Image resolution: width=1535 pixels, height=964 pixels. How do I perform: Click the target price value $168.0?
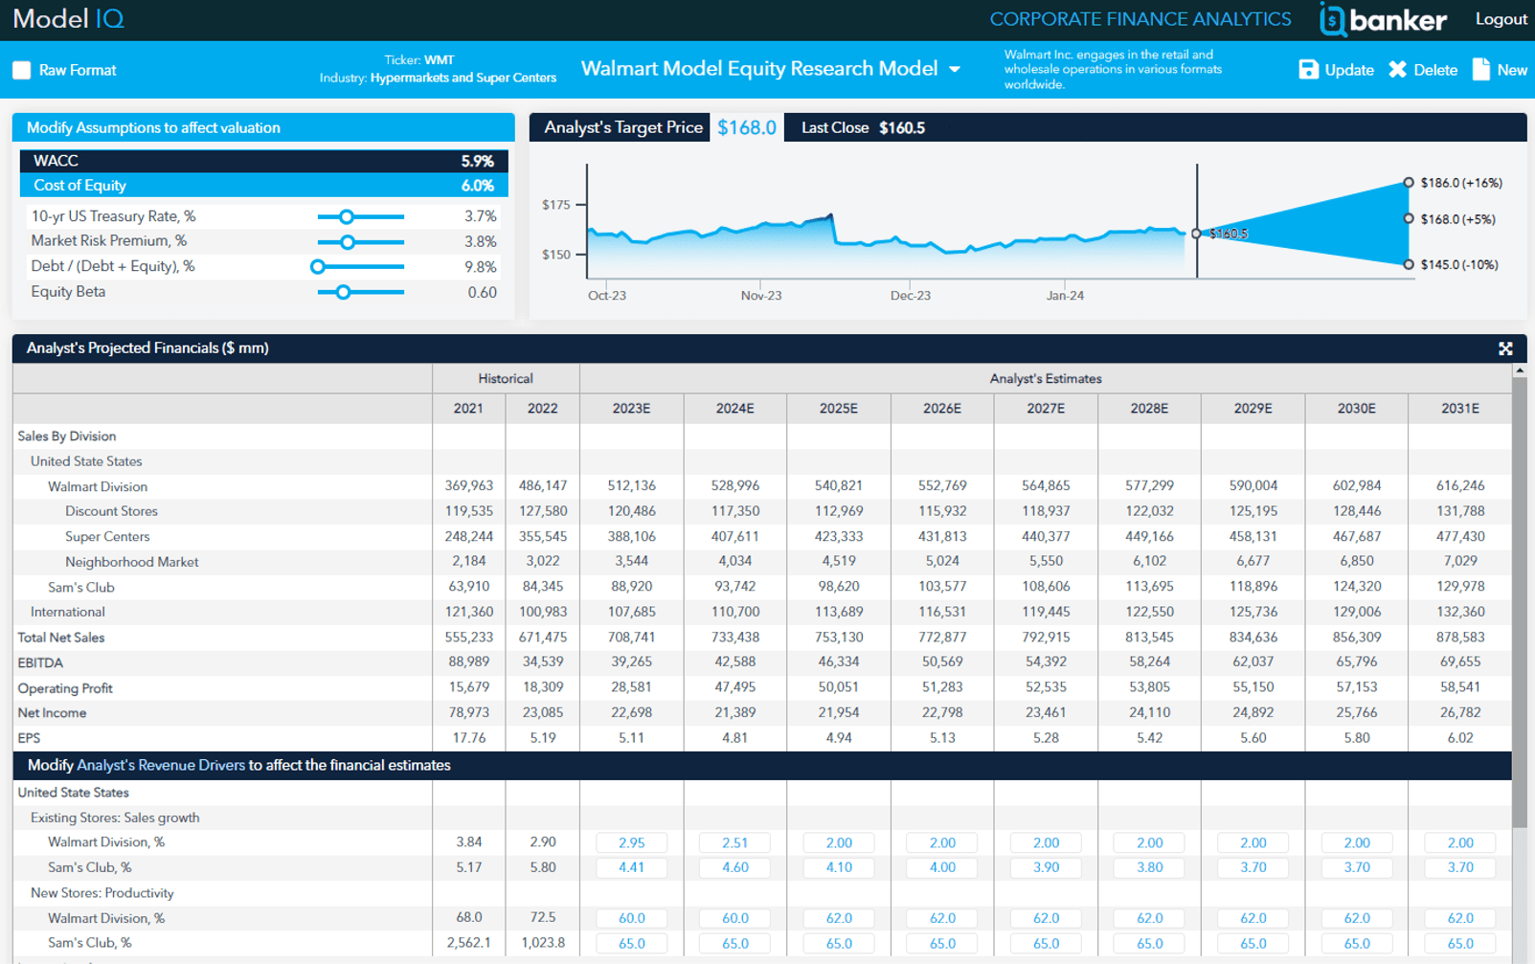pyautogui.click(x=747, y=127)
